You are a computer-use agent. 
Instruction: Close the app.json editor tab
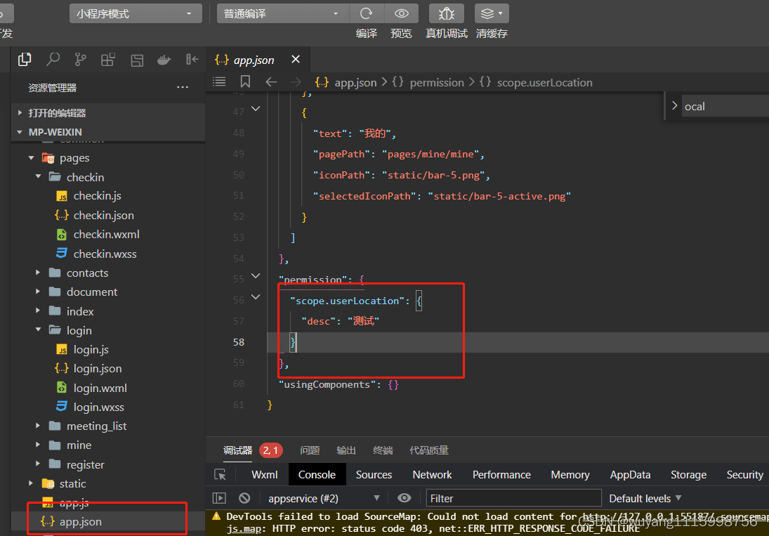click(296, 60)
